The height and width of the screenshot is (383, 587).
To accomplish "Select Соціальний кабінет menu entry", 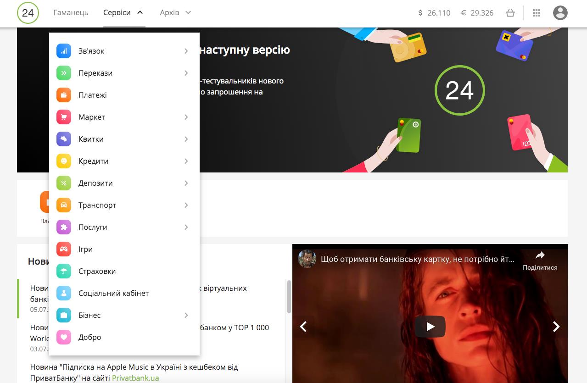I will pyautogui.click(x=113, y=293).
